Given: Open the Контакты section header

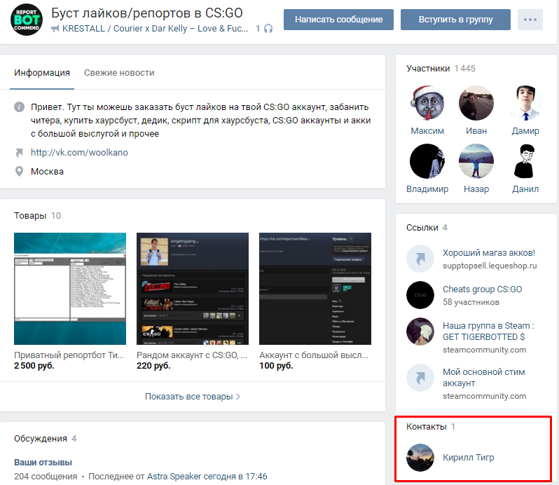Looking at the screenshot, I should (430, 427).
